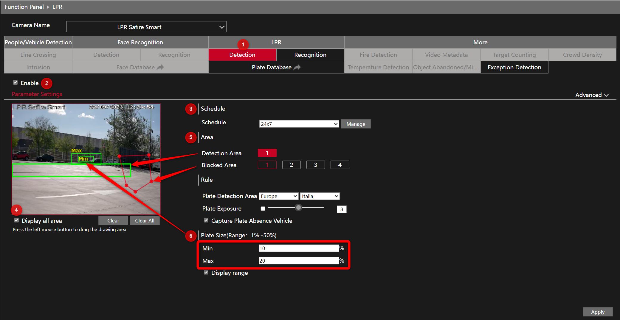Select Blocked Area number 4
620x320 pixels.
click(x=340, y=165)
